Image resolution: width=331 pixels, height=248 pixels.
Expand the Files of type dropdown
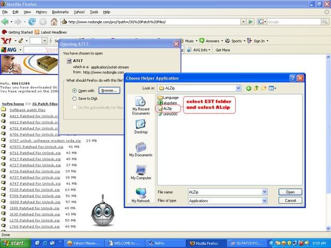pyautogui.click(x=265, y=201)
